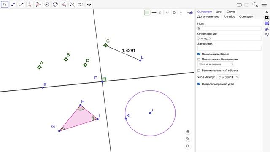Enable Показывать обозначение checkbox
The image size is (270, 152).
point(199,59)
